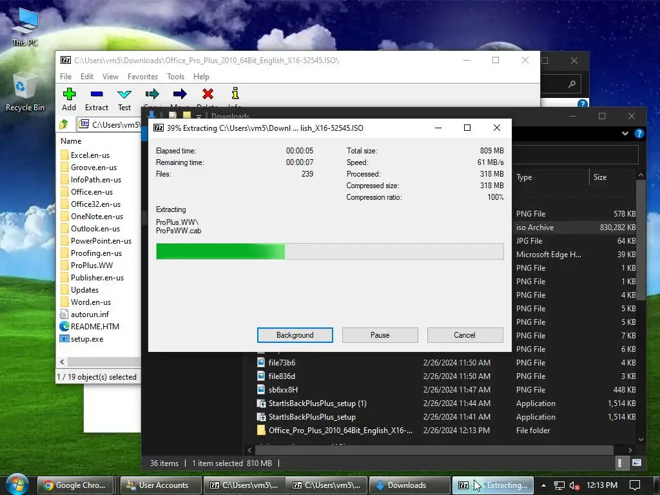This screenshot has height=495, width=660.
Task: Click the Move blue arrow icon in toolbar
Action: point(180,94)
